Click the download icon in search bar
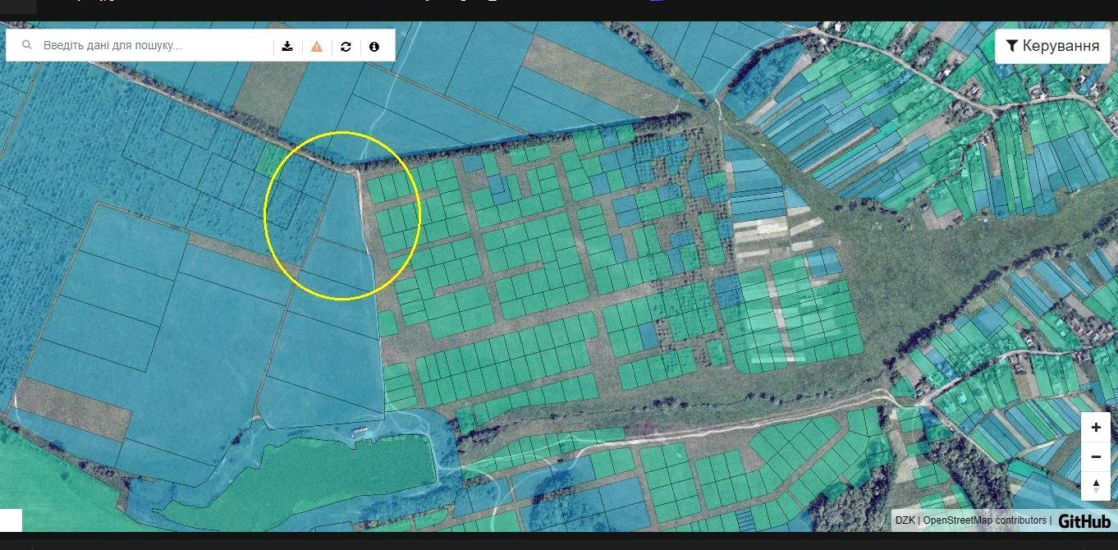1118x550 pixels. [x=287, y=46]
